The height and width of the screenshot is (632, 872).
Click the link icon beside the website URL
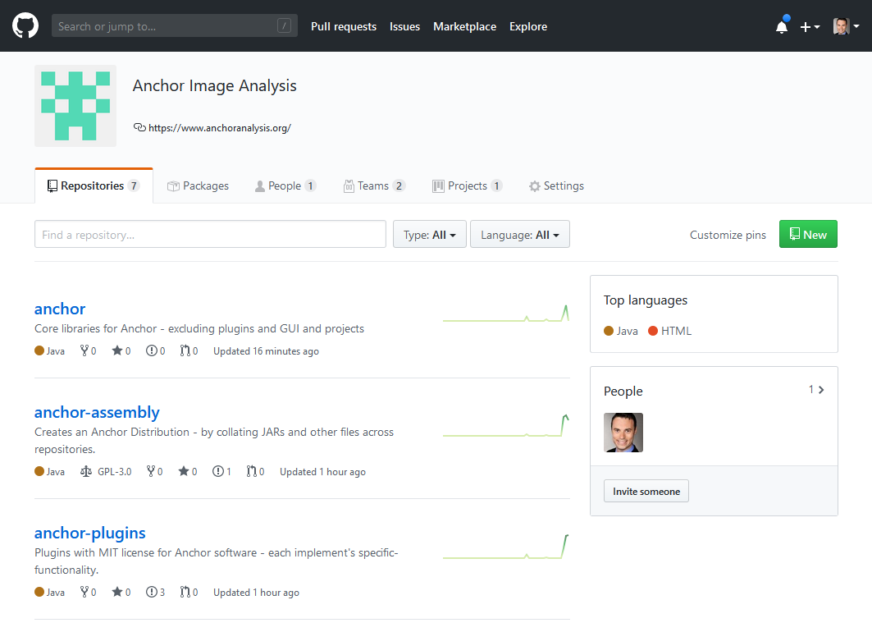139,127
